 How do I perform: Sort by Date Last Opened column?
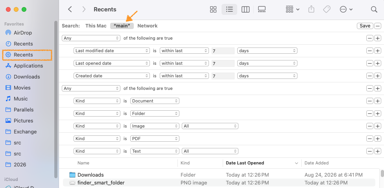[x=245, y=163]
